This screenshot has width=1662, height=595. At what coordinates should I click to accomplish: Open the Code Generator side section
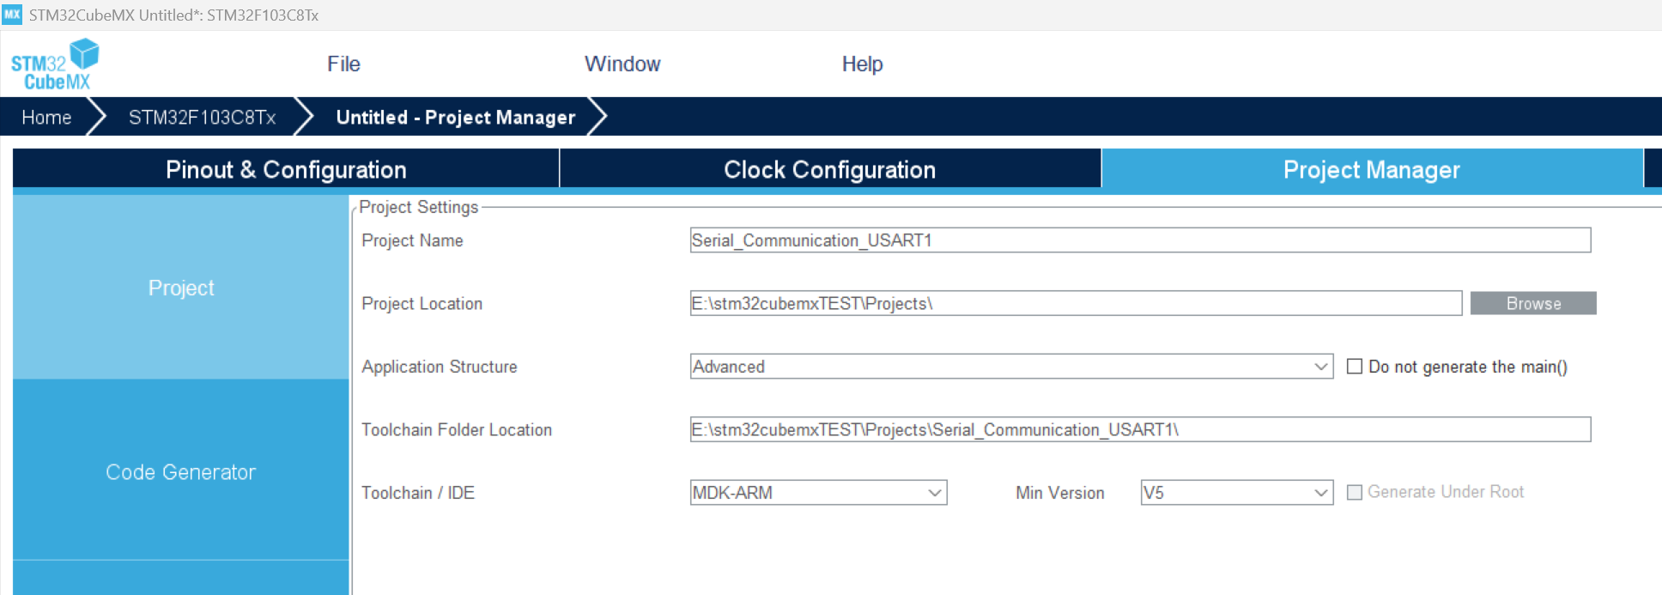[181, 471]
